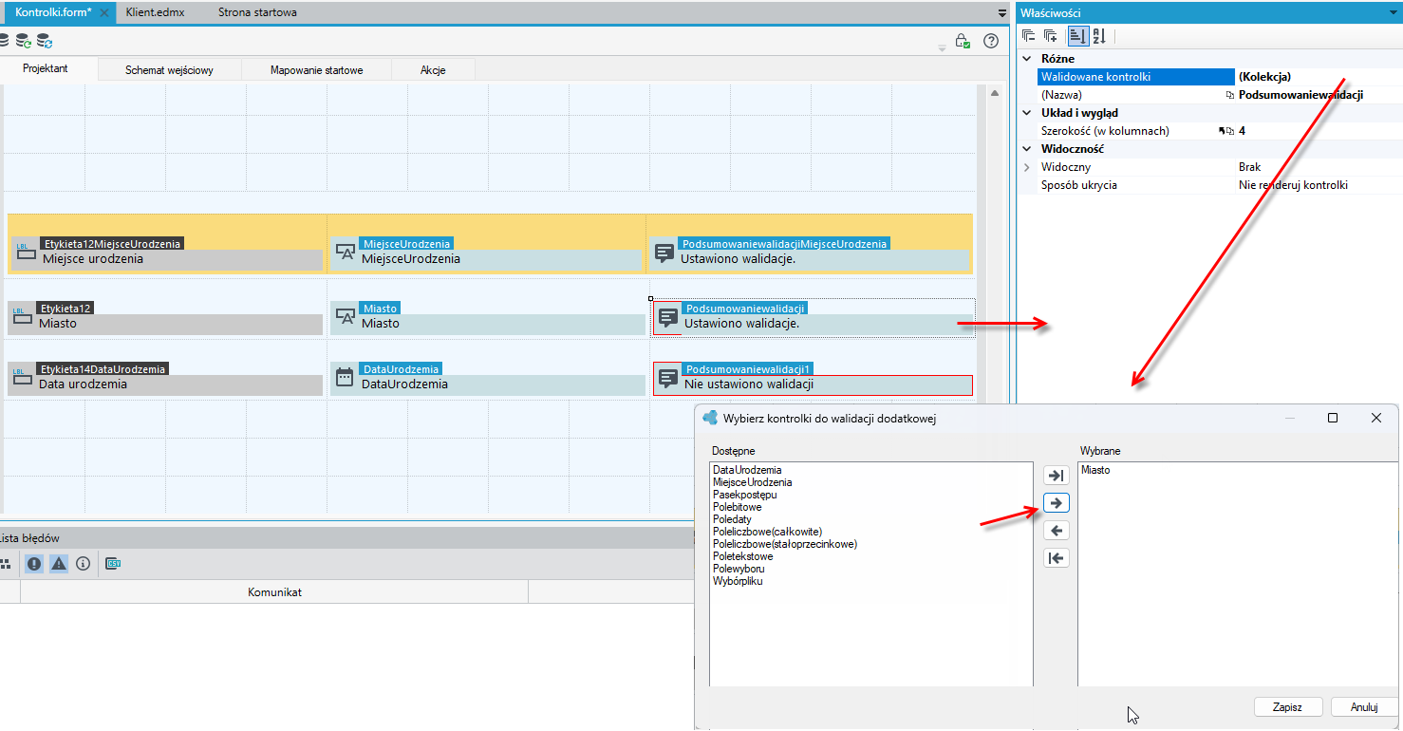Click the designer vertical scrollbar up arrow

[994, 94]
